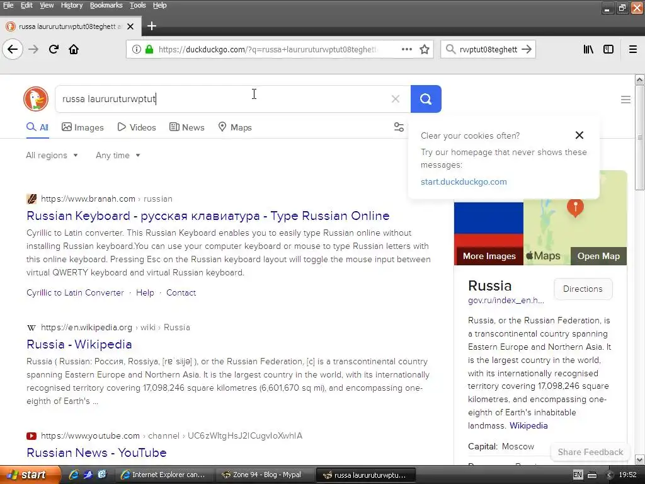Open the View menu
Screen dimensions: 645x484
[x=47, y=5]
